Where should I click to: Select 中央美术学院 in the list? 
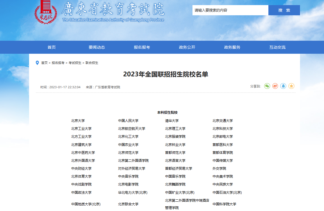(x=223, y=176)
